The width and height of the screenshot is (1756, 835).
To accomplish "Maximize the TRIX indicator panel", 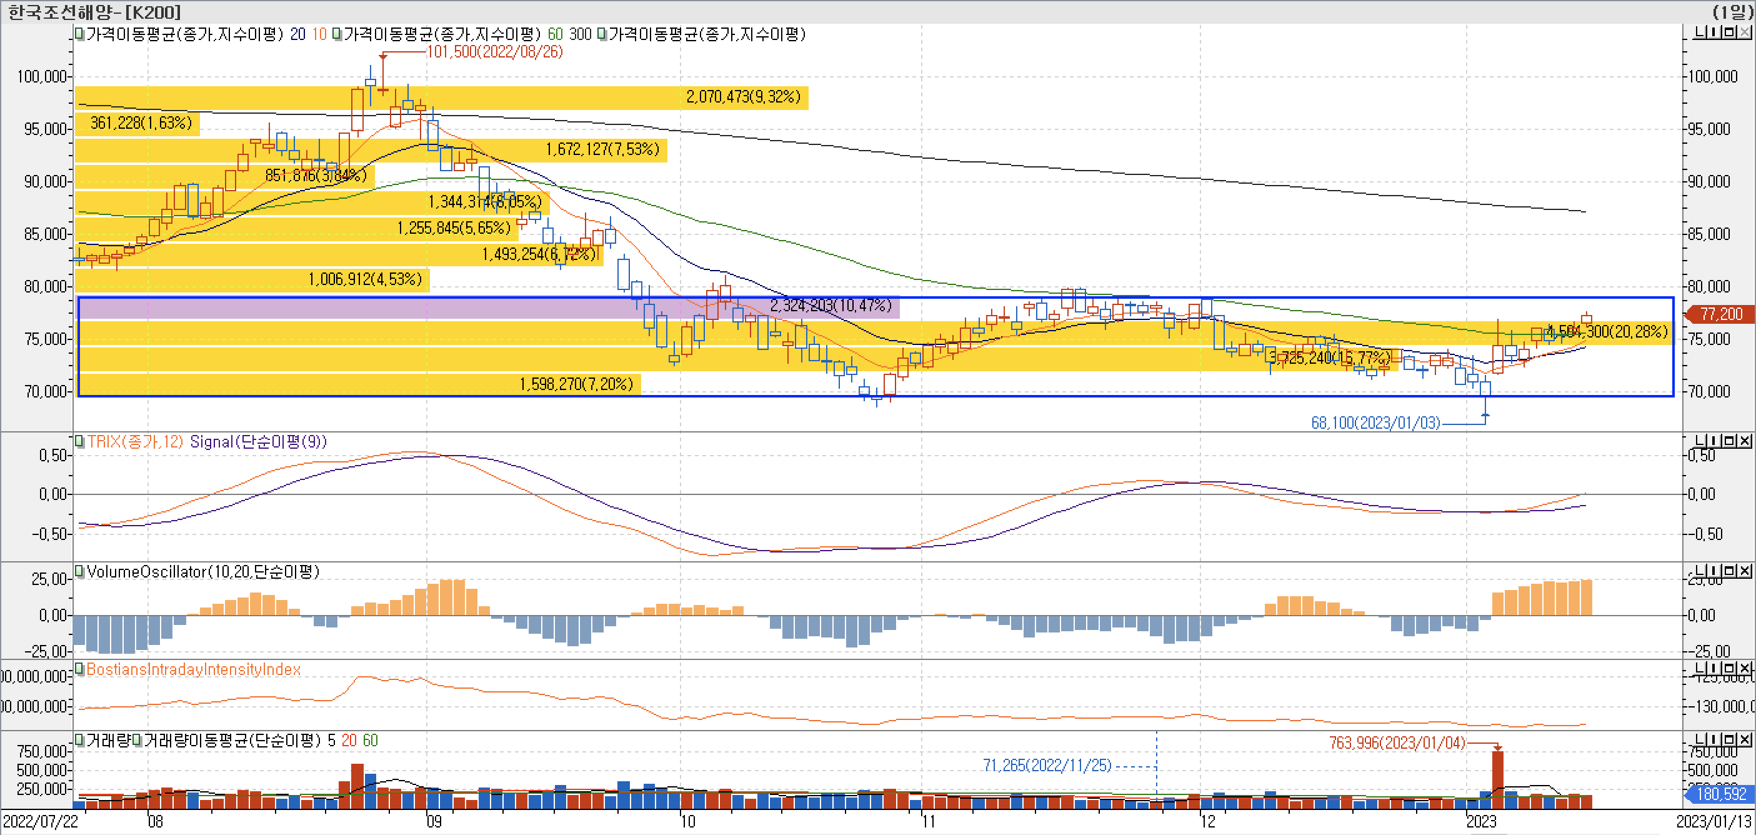I will pos(1729,441).
